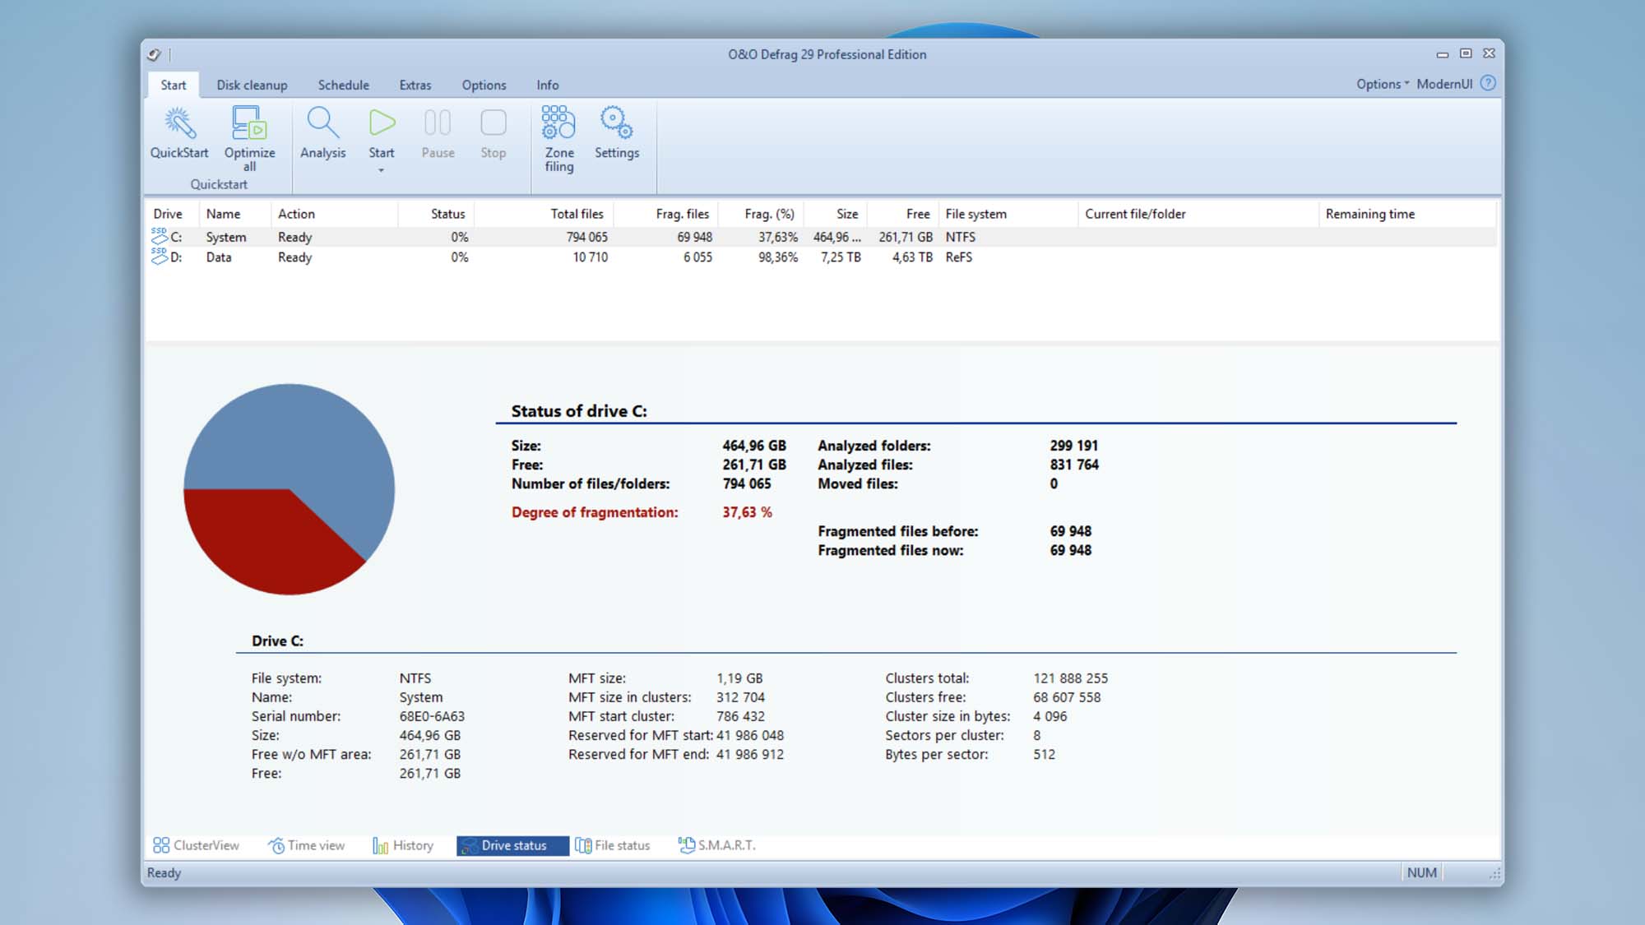
Task: Open the Disk cleanup ribbon tab
Action: pyautogui.click(x=252, y=85)
